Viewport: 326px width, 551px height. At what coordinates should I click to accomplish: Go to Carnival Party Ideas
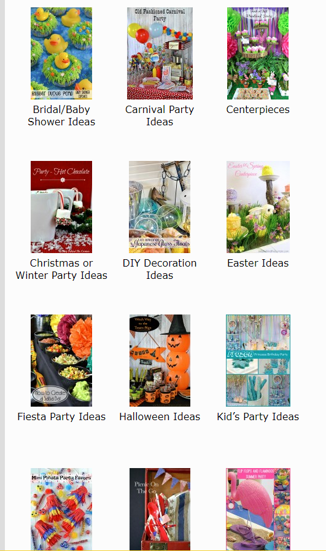(x=160, y=115)
